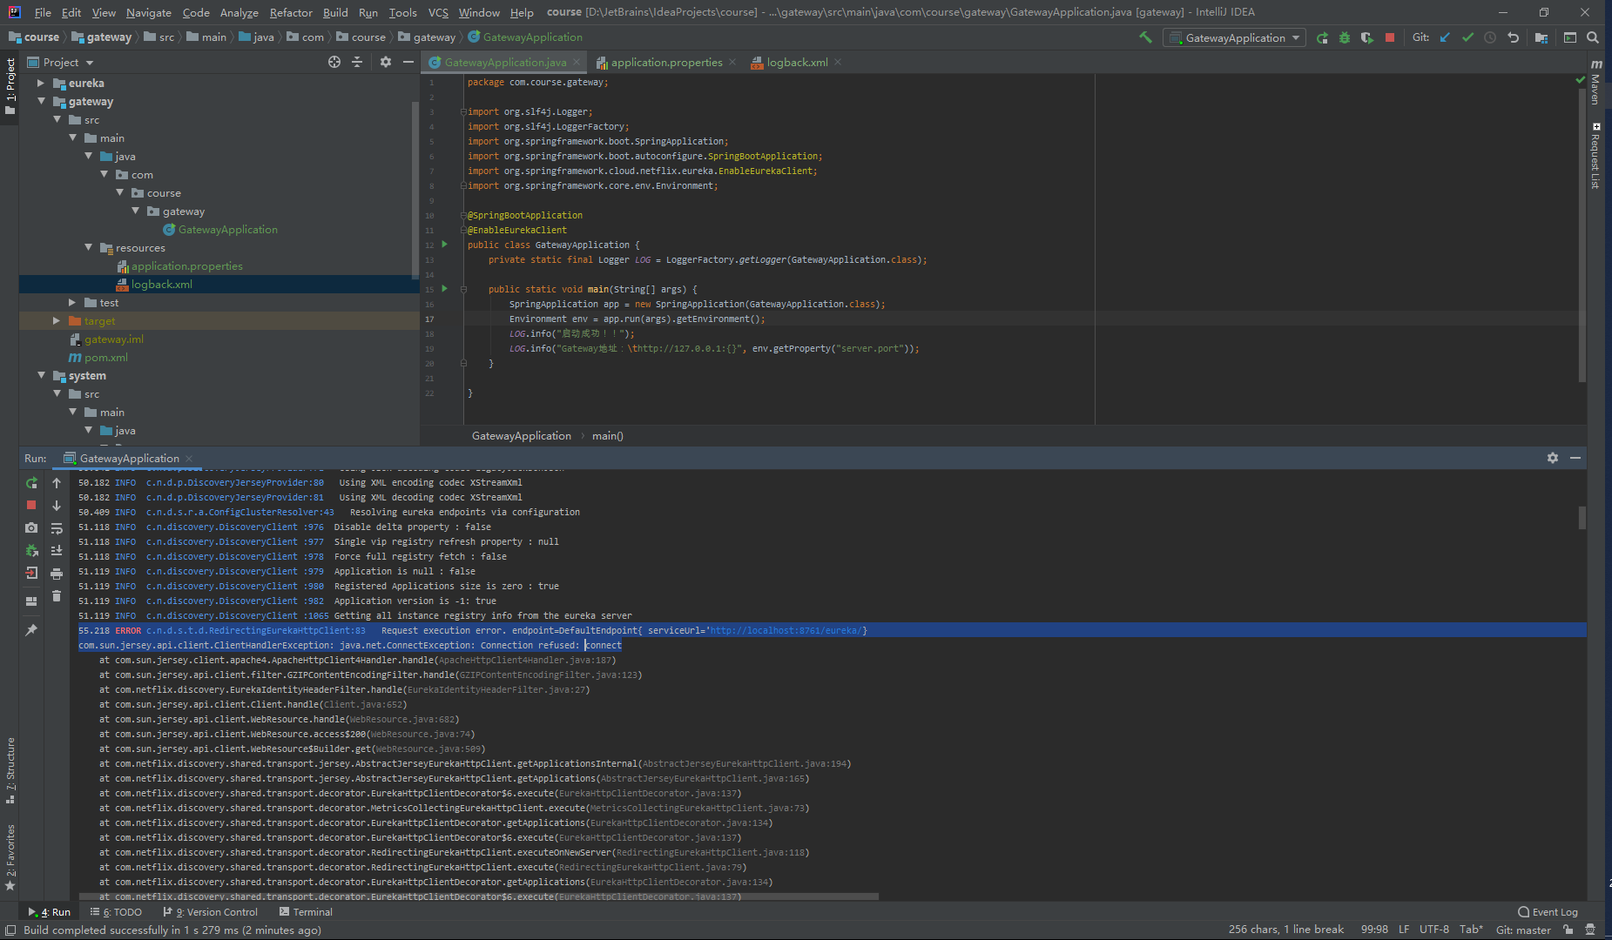Collapse the gateway module node

click(40, 101)
